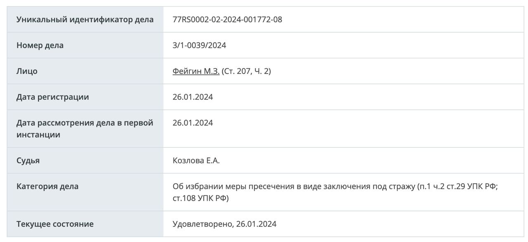Click the Уникальный идентификатор дела label
This screenshot has width=528, height=242.
[x=85, y=19]
